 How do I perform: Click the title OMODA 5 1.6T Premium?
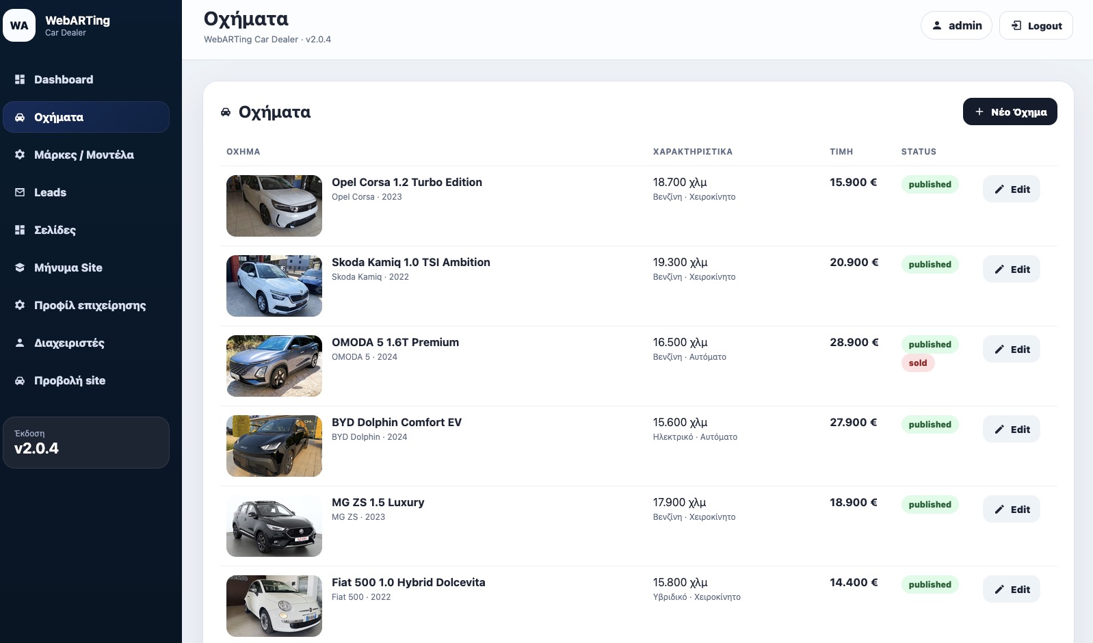pyautogui.click(x=395, y=342)
